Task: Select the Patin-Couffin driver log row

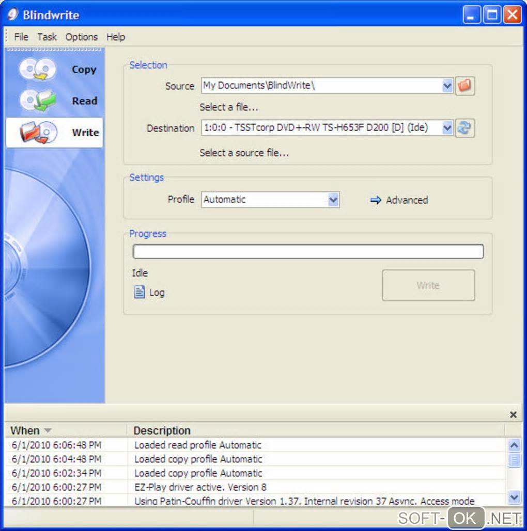Action: (256, 501)
